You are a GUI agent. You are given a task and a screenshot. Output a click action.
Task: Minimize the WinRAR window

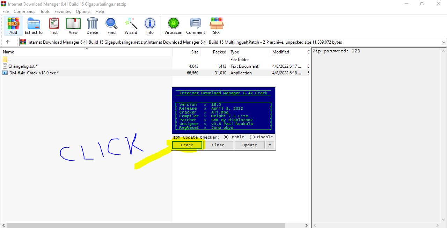406,3
